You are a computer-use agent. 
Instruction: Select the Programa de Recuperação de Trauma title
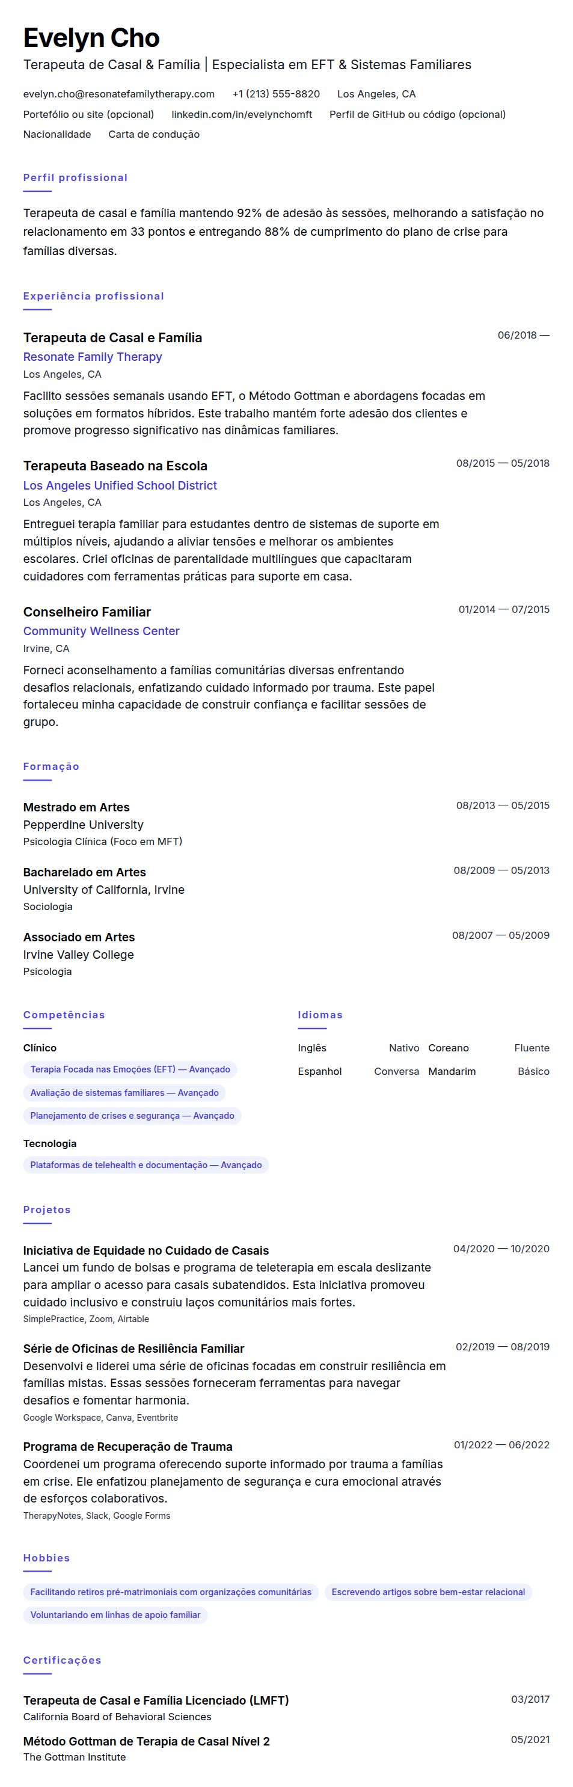[x=127, y=1447]
